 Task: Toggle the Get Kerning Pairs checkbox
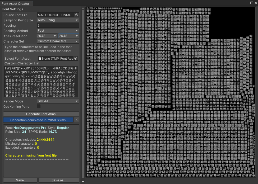[38, 106]
